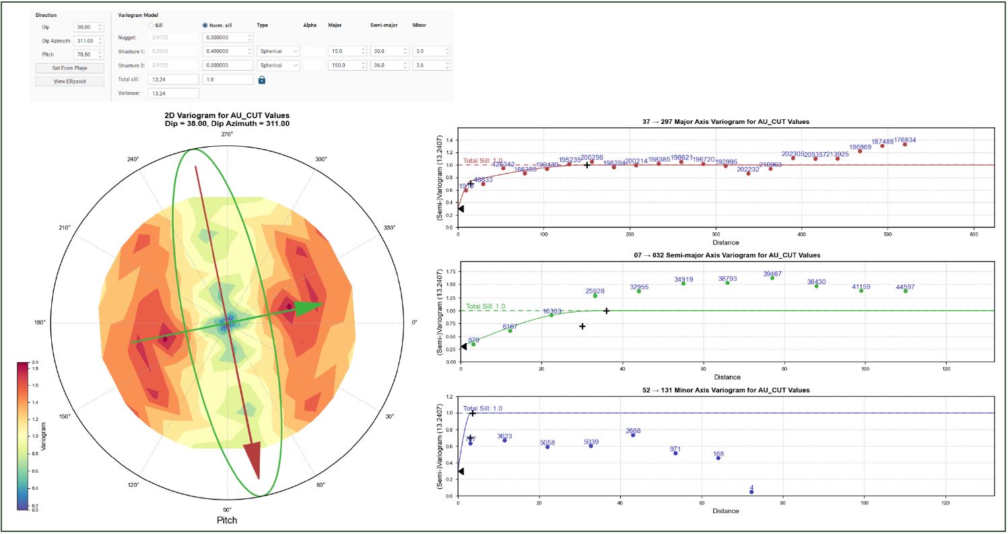The width and height of the screenshot is (1008, 534).
Task: Increase Structure 2 Minor range with up arrow
Action: tap(447, 63)
